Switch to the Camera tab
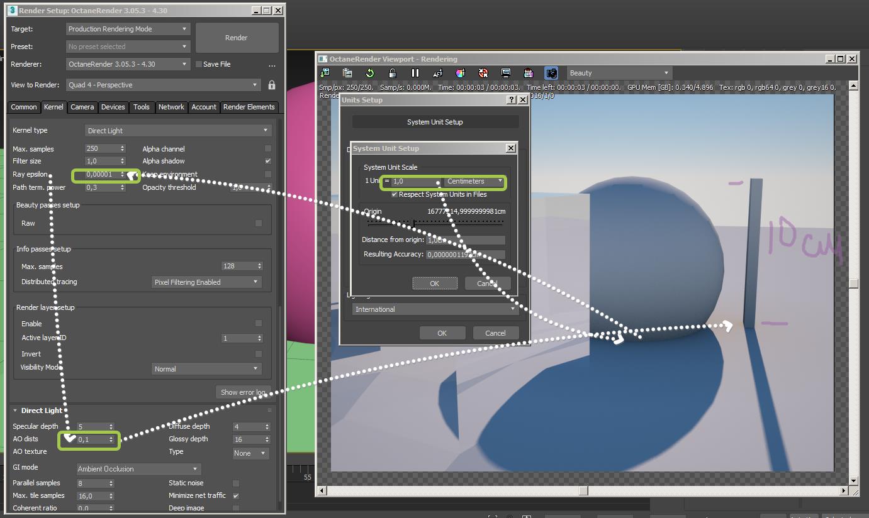869x518 pixels. [x=82, y=107]
